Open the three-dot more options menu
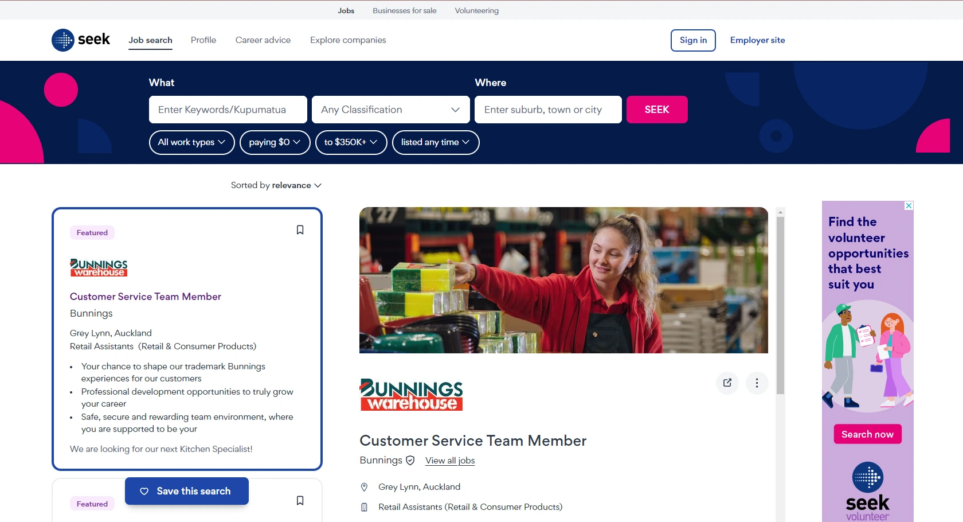Image resolution: width=963 pixels, height=522 pixels. pos(757,383)
